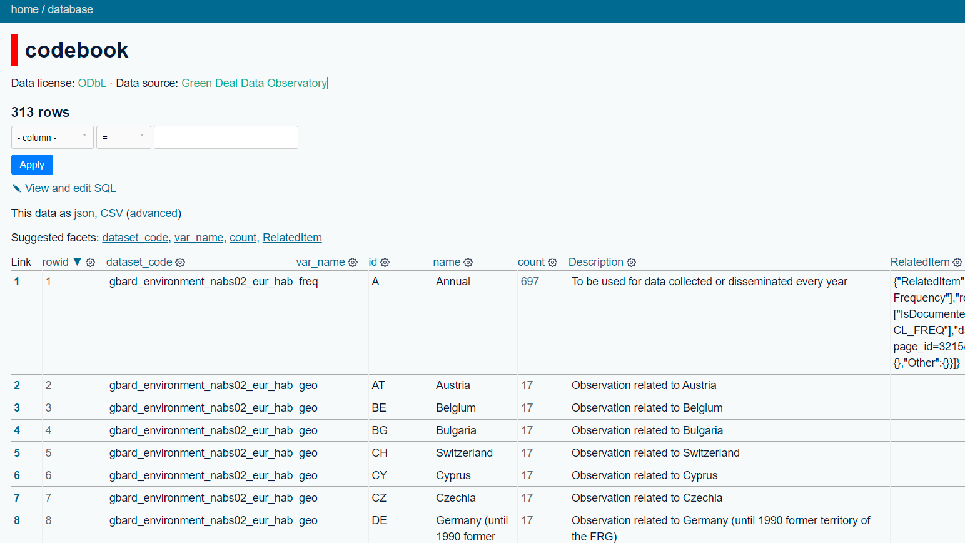
Task: Open the column menu gear for rowid
Action: (90, 262)
